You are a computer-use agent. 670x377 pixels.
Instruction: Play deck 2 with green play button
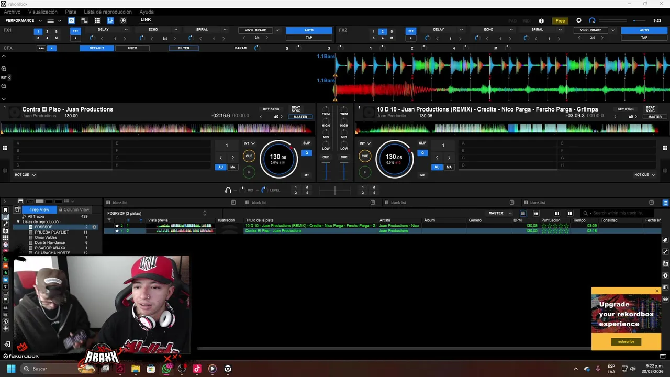pos(365,172)
